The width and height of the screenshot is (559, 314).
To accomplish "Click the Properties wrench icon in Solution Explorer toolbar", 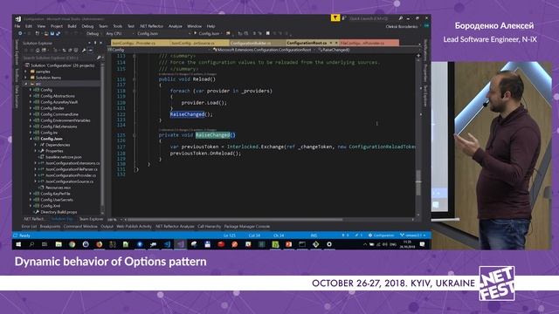I will click(x=84, y=51).
